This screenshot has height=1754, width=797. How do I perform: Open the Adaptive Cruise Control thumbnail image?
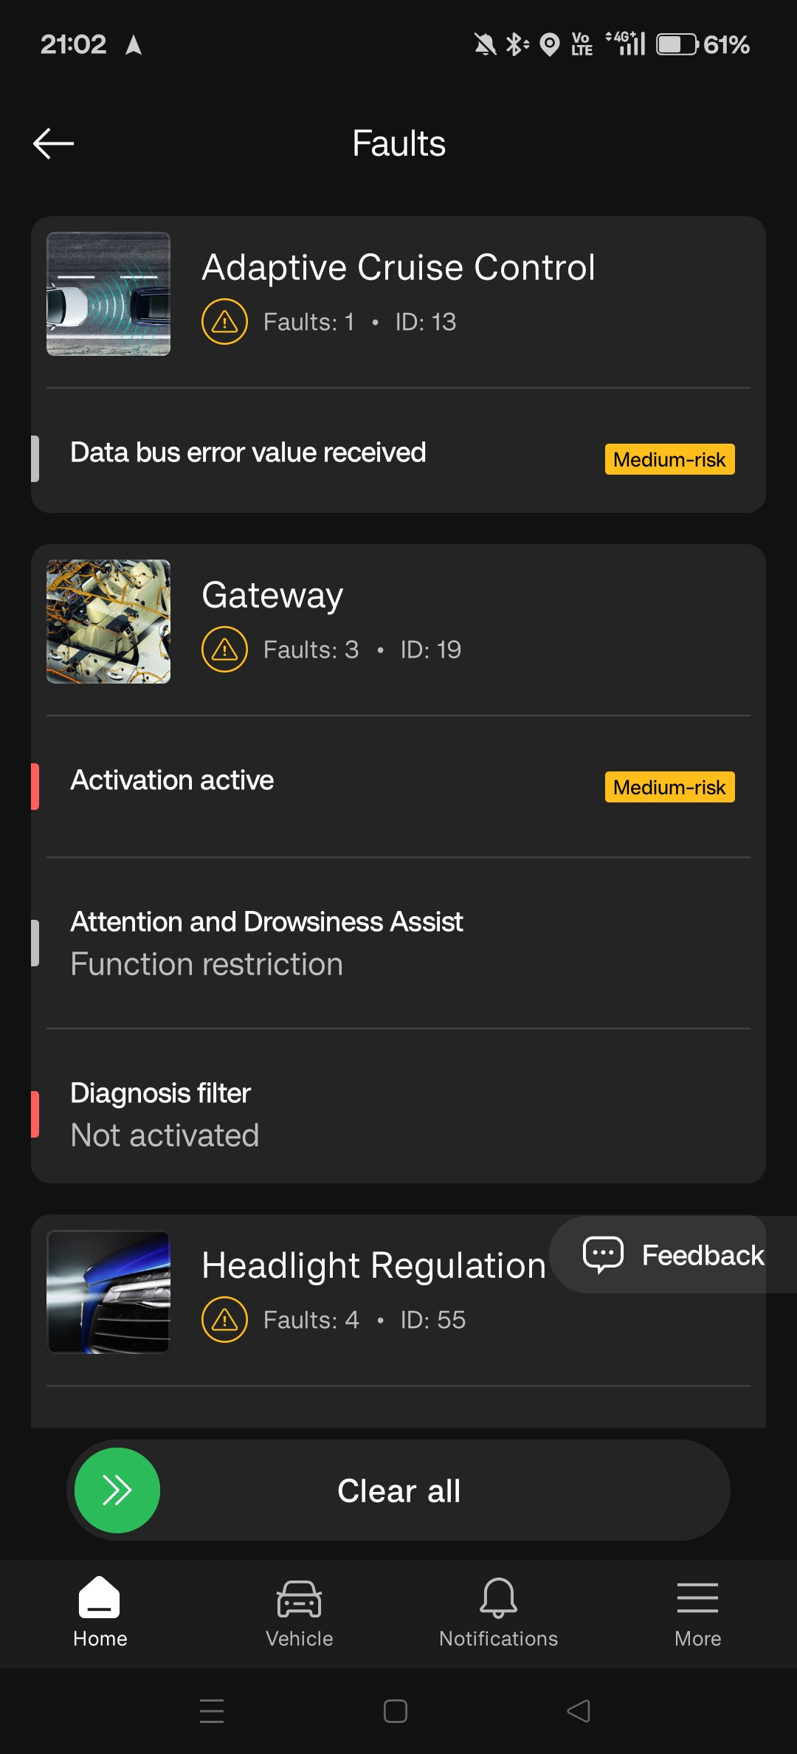point(108,294)
